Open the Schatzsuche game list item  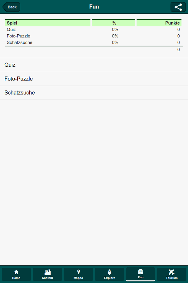click(94, 93)
